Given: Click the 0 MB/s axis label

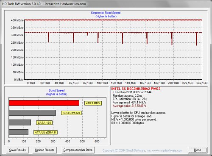Looking at the screenshot, I should [x=18, y=80].
